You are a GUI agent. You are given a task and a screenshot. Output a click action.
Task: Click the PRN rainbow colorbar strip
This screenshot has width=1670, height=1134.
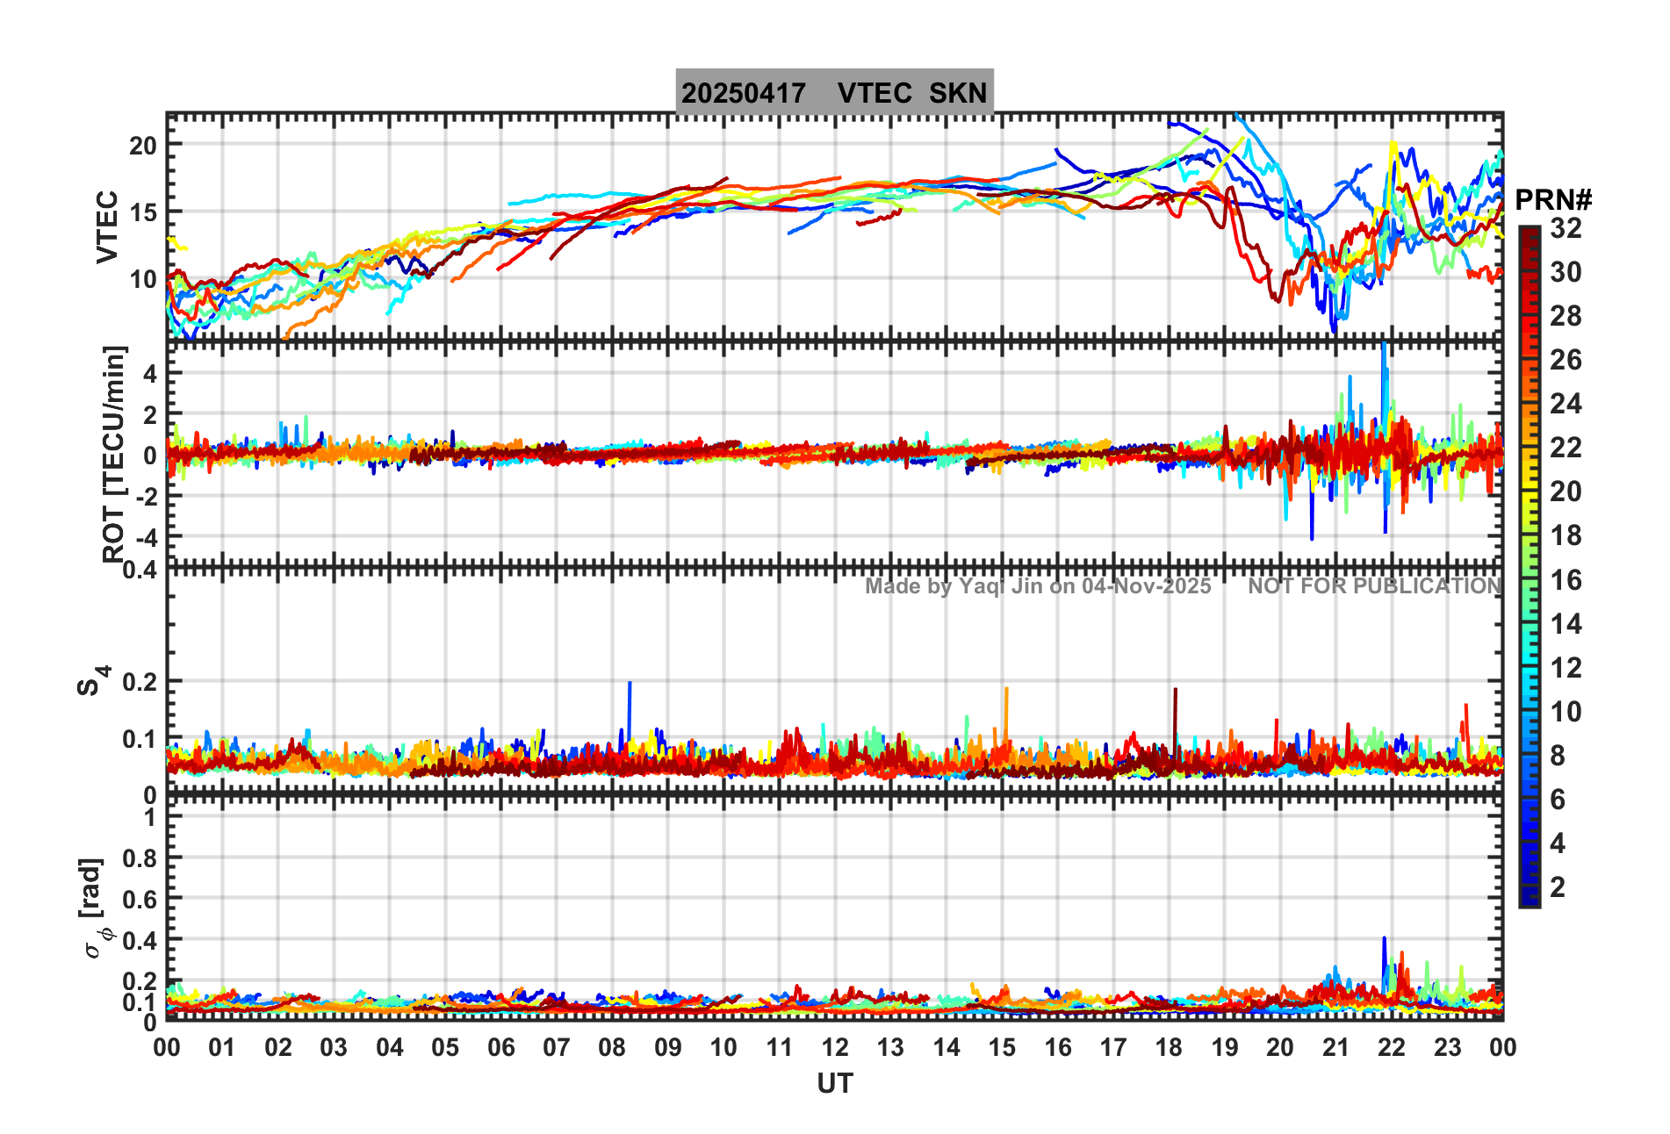point(1530,567)
